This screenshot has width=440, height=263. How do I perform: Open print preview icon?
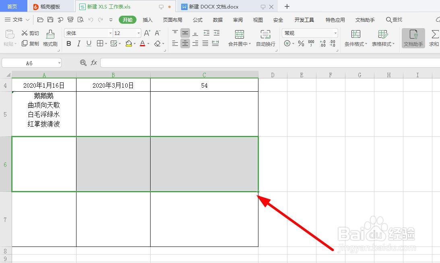[x=81, y=20]
